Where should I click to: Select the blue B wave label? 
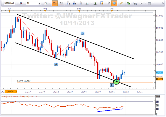pos(82,33)
